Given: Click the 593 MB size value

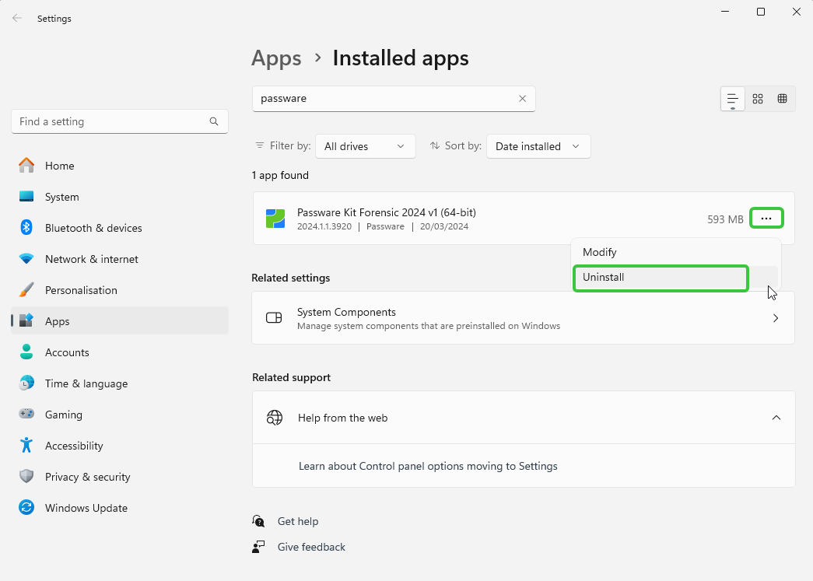Looking at the screenshot, I should coord(725,219).
